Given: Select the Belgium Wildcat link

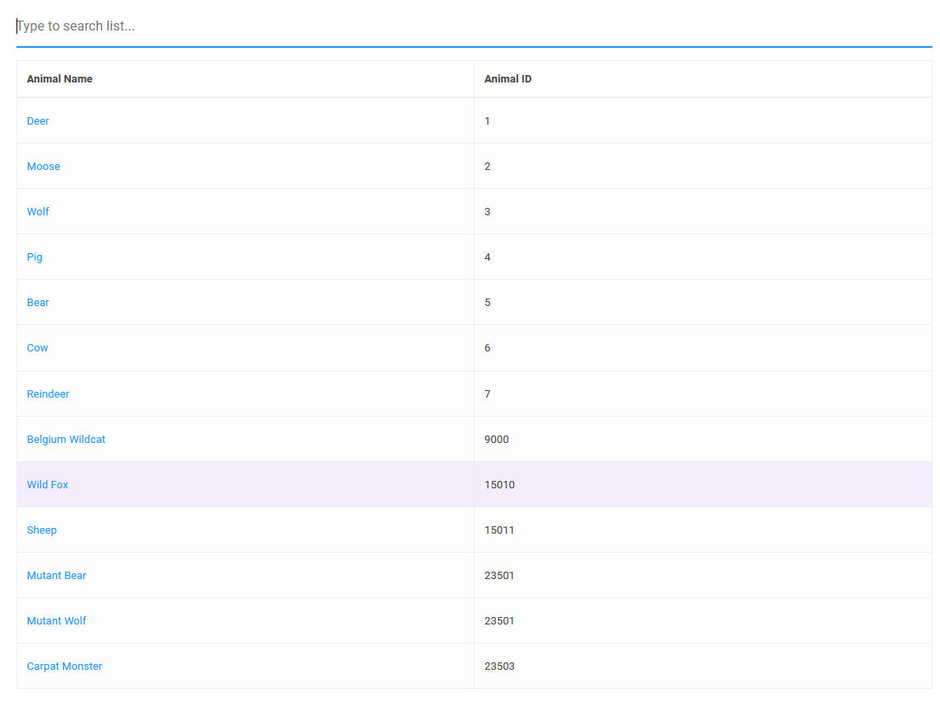Looking at the screenshot, I should (66, 440).
